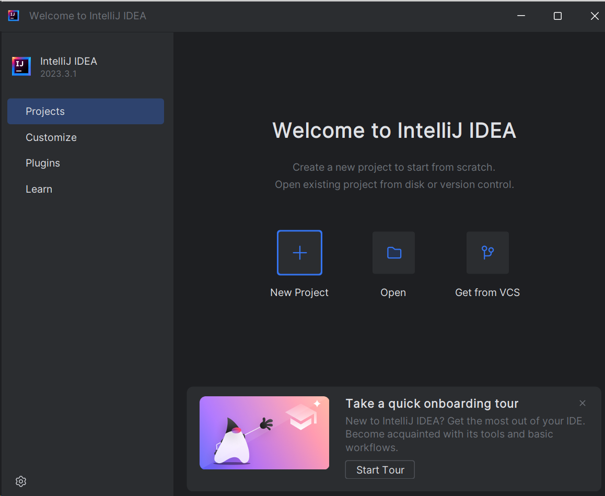Click the IntelliJ IDEA logo in sidebar
This screenshot has height=496, width=605.
(x=21, y=66)
